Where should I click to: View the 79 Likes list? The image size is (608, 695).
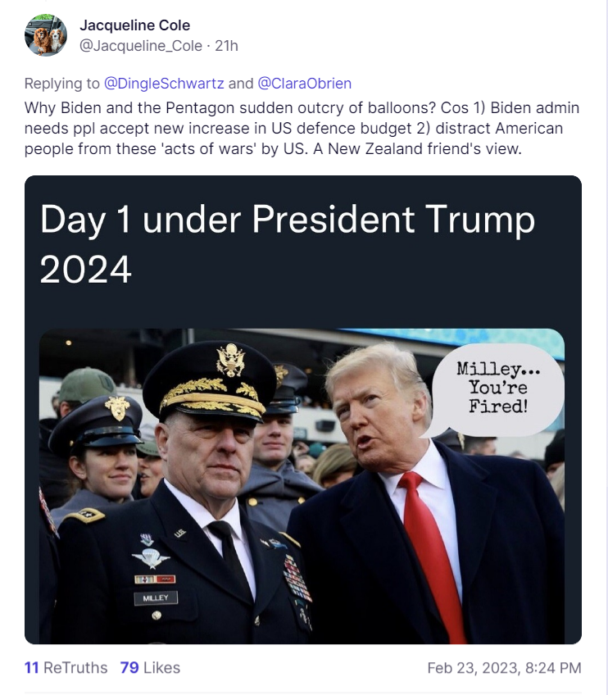pyautogui.click(x=150, y=667)
